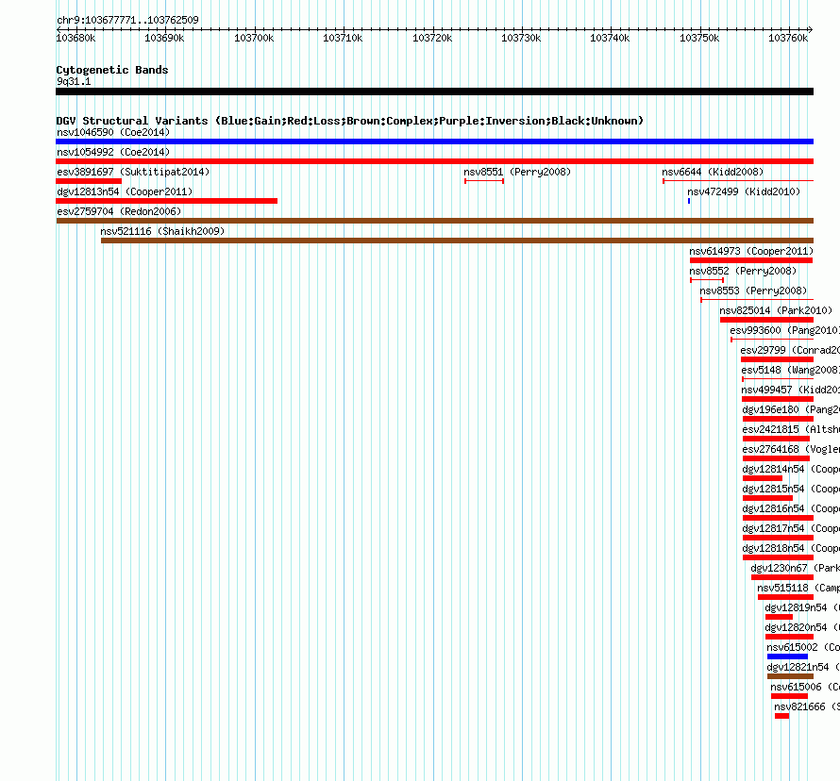
Task: Click the red bar under nsv825014
Action: coord(766,320)
